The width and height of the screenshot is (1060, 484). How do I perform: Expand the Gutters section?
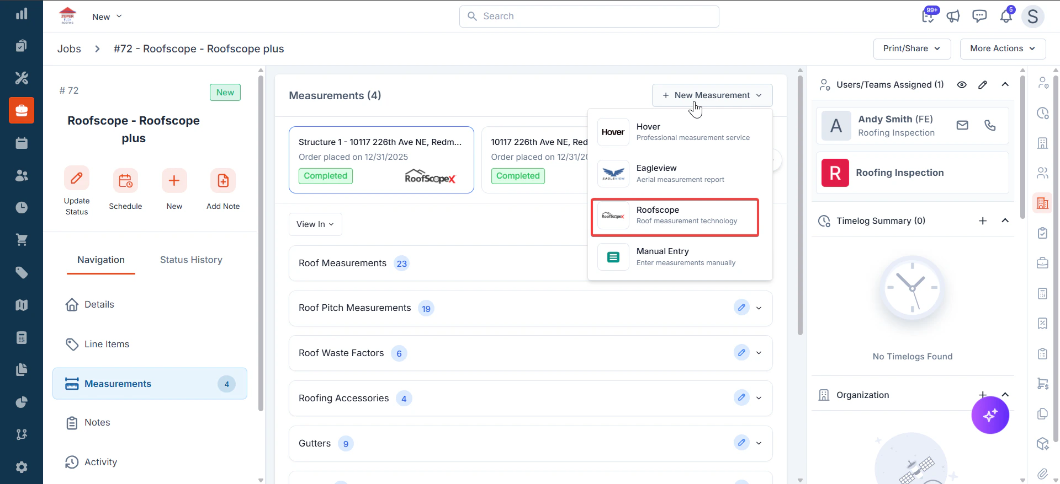pyautogui.click(x=759, y=443)
